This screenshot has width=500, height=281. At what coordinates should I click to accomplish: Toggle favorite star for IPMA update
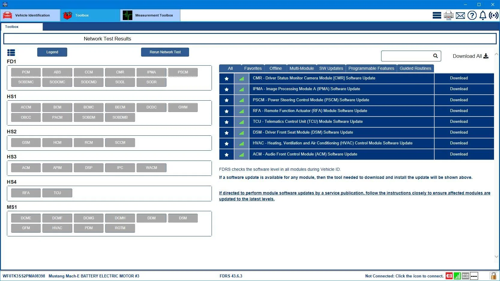click(227, 89)
